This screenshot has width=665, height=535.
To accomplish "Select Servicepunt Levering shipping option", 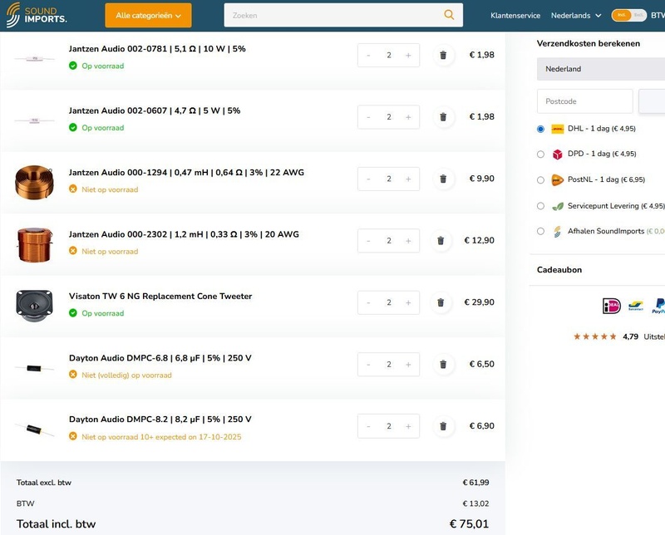I will coord(540,206).
